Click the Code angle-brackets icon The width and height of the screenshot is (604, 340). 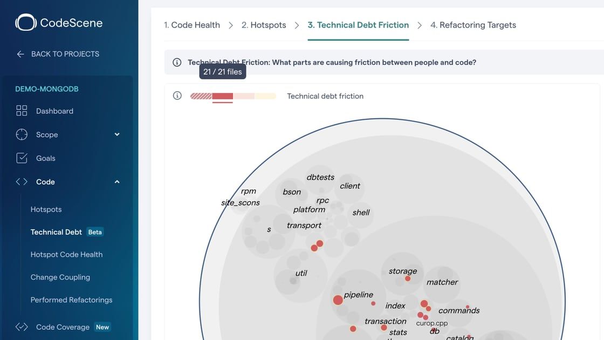22,181
